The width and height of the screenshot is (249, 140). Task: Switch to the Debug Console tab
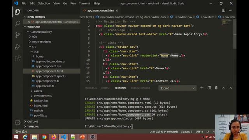[x=140, y=88]
